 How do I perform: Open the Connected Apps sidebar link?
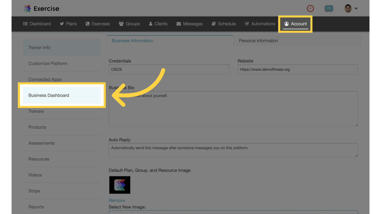45,79
